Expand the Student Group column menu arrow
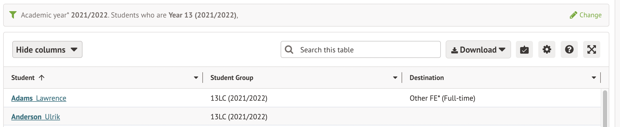The height and width of the screenshot is (127, 620). [395, 78]
